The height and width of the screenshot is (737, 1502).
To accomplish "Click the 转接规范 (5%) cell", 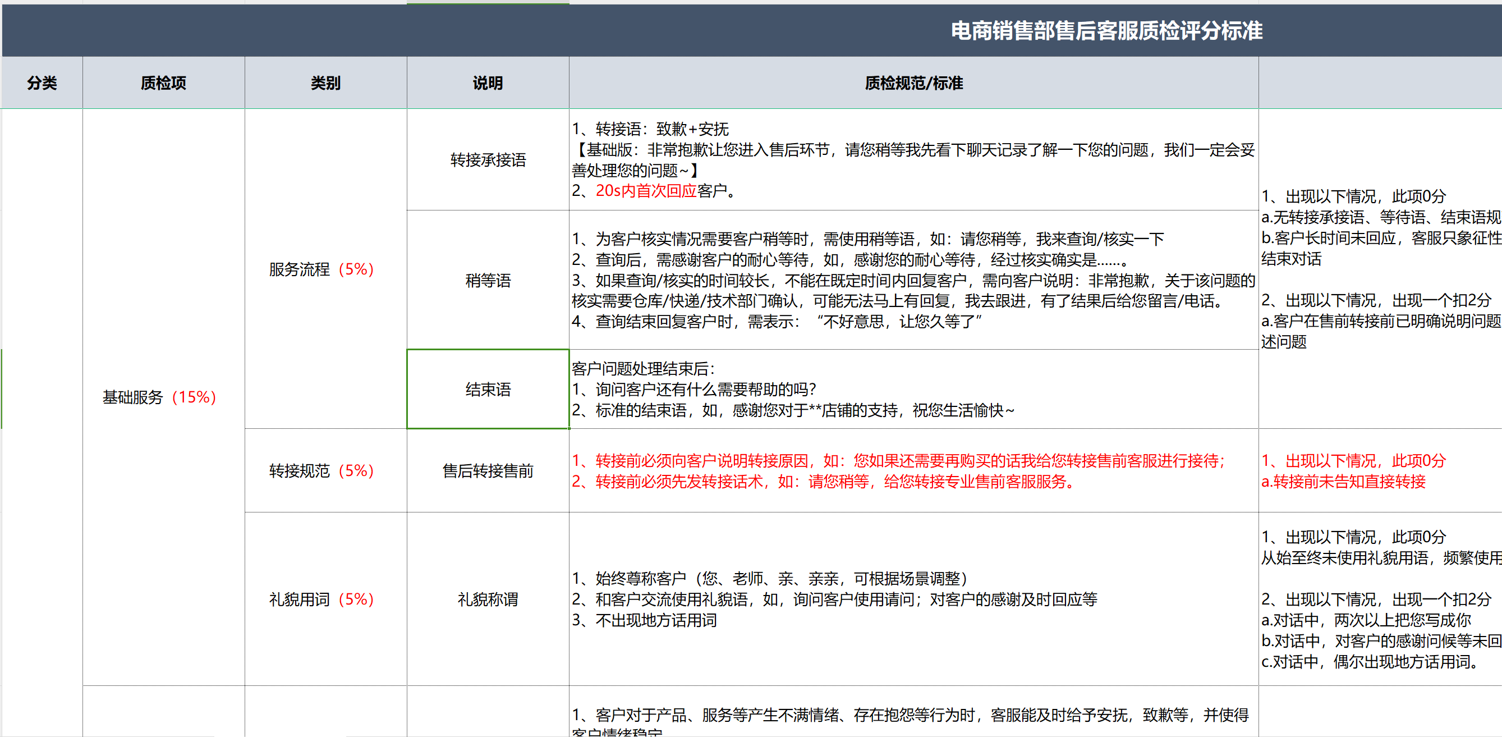I will tap(325, 470).
